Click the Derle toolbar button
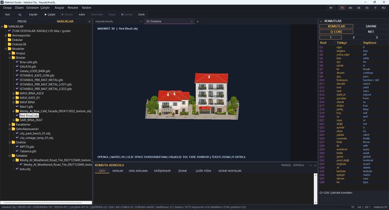Viewport: 389px width, 210px height. coord(142,14)
